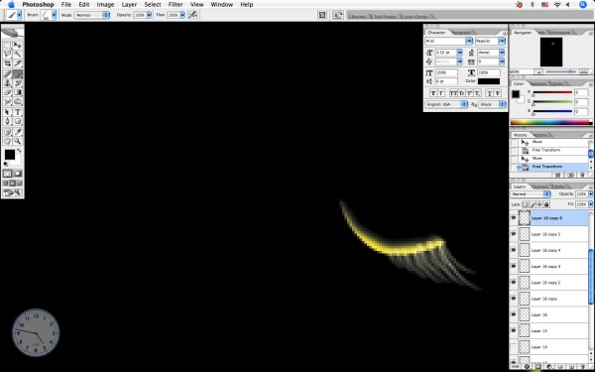Select the Zoom magnifier tool
595x372 pixels.
18,141
